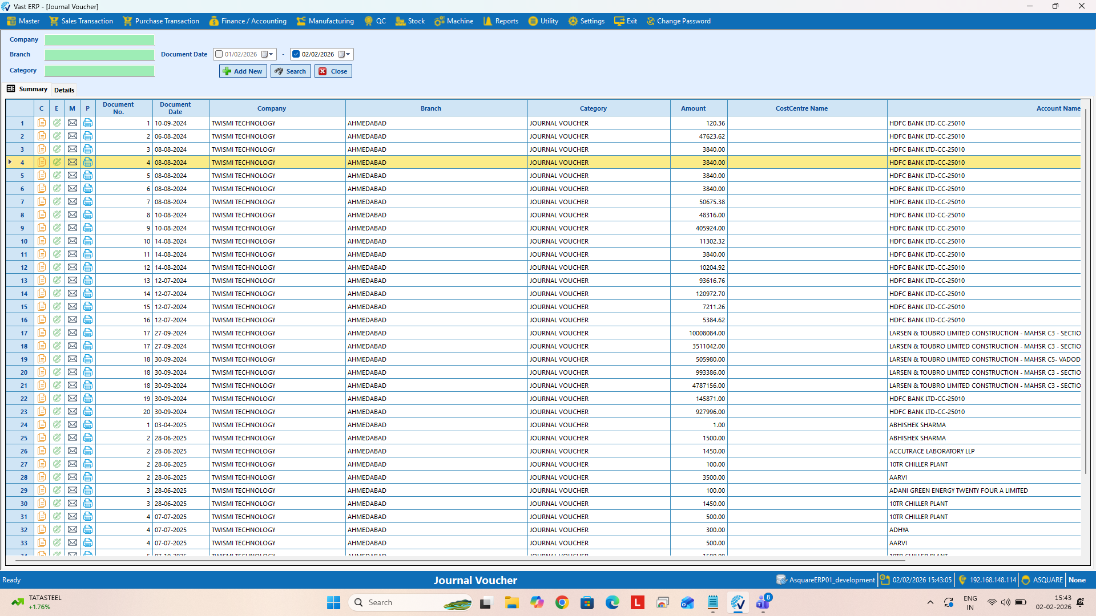Click the print icon in row 10
Image resolution: width=1096 pixels, height=616 pixels.
(88, 241)
